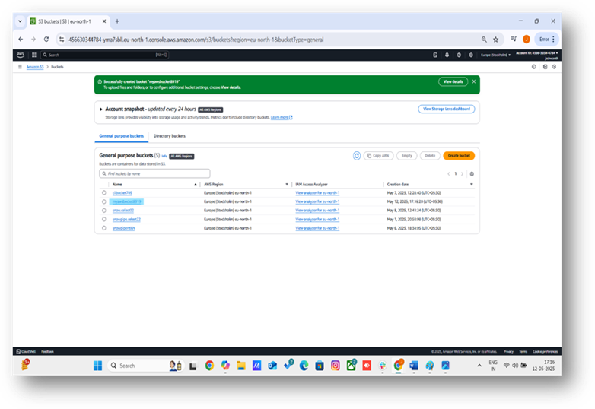595x409 pixels.
Task: Reload the page with browser refresh icon
Action: (46, 39)
